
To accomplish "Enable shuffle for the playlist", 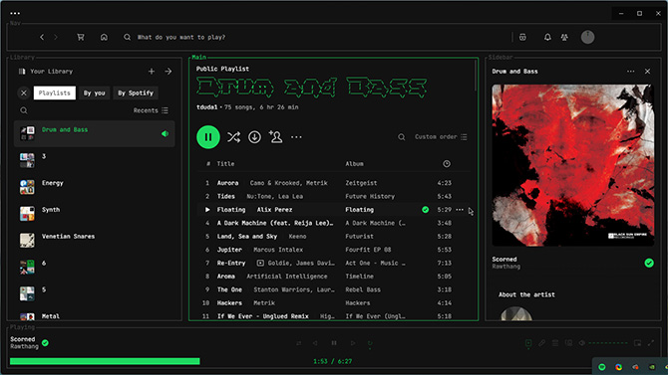I will tap(233, 137).
